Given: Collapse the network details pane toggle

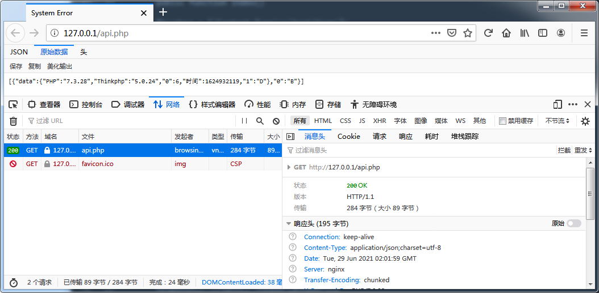Looking at the screenshot, I should coord(290,137).
